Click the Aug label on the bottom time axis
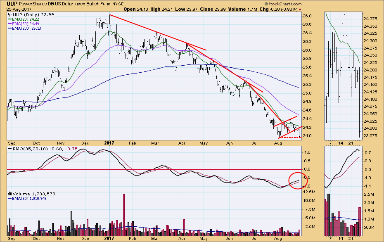This screenshot has width=384, height=242. point(278,239)
